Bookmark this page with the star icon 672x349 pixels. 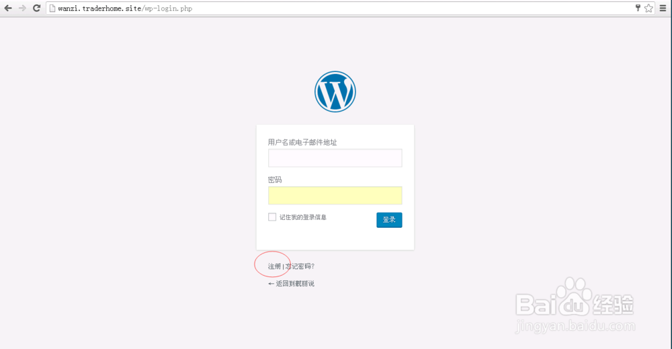[649, 8]
